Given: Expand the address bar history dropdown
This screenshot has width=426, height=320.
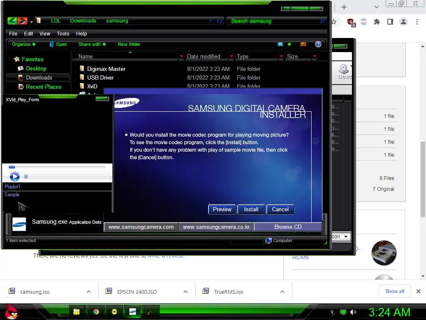Looking at the screenshot, I should coord(210,21).
